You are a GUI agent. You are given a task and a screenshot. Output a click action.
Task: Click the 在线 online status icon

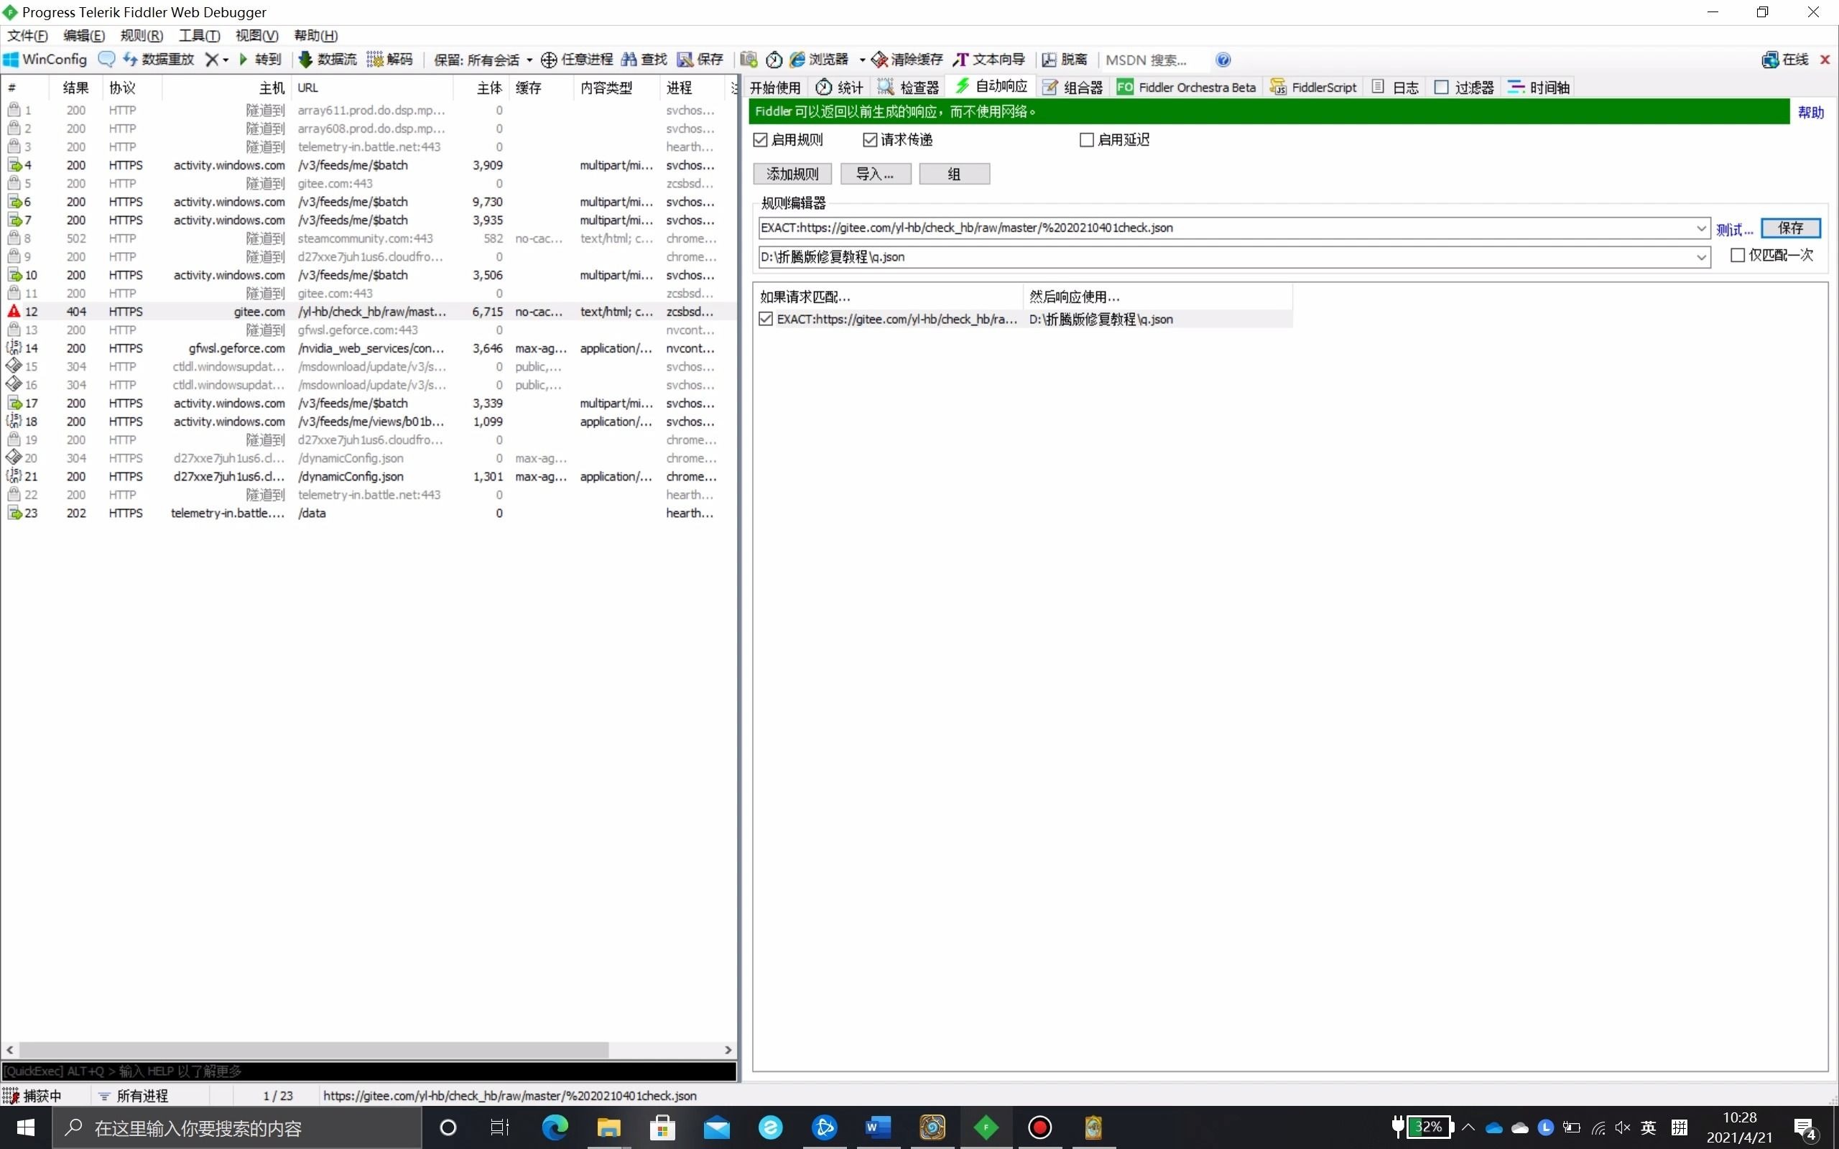point(1785,60)
